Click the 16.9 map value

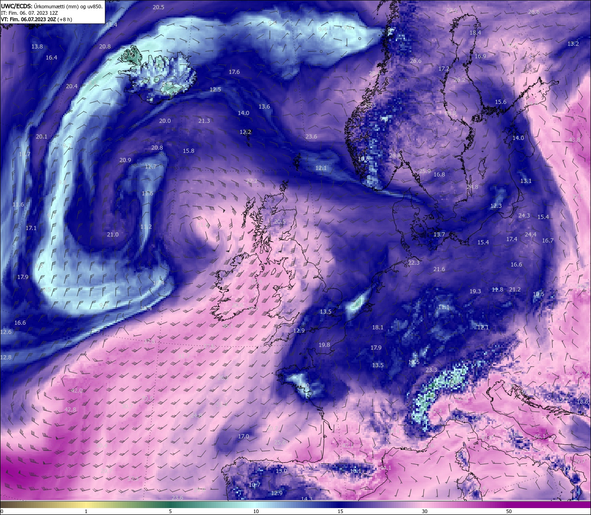coord(480,56)
